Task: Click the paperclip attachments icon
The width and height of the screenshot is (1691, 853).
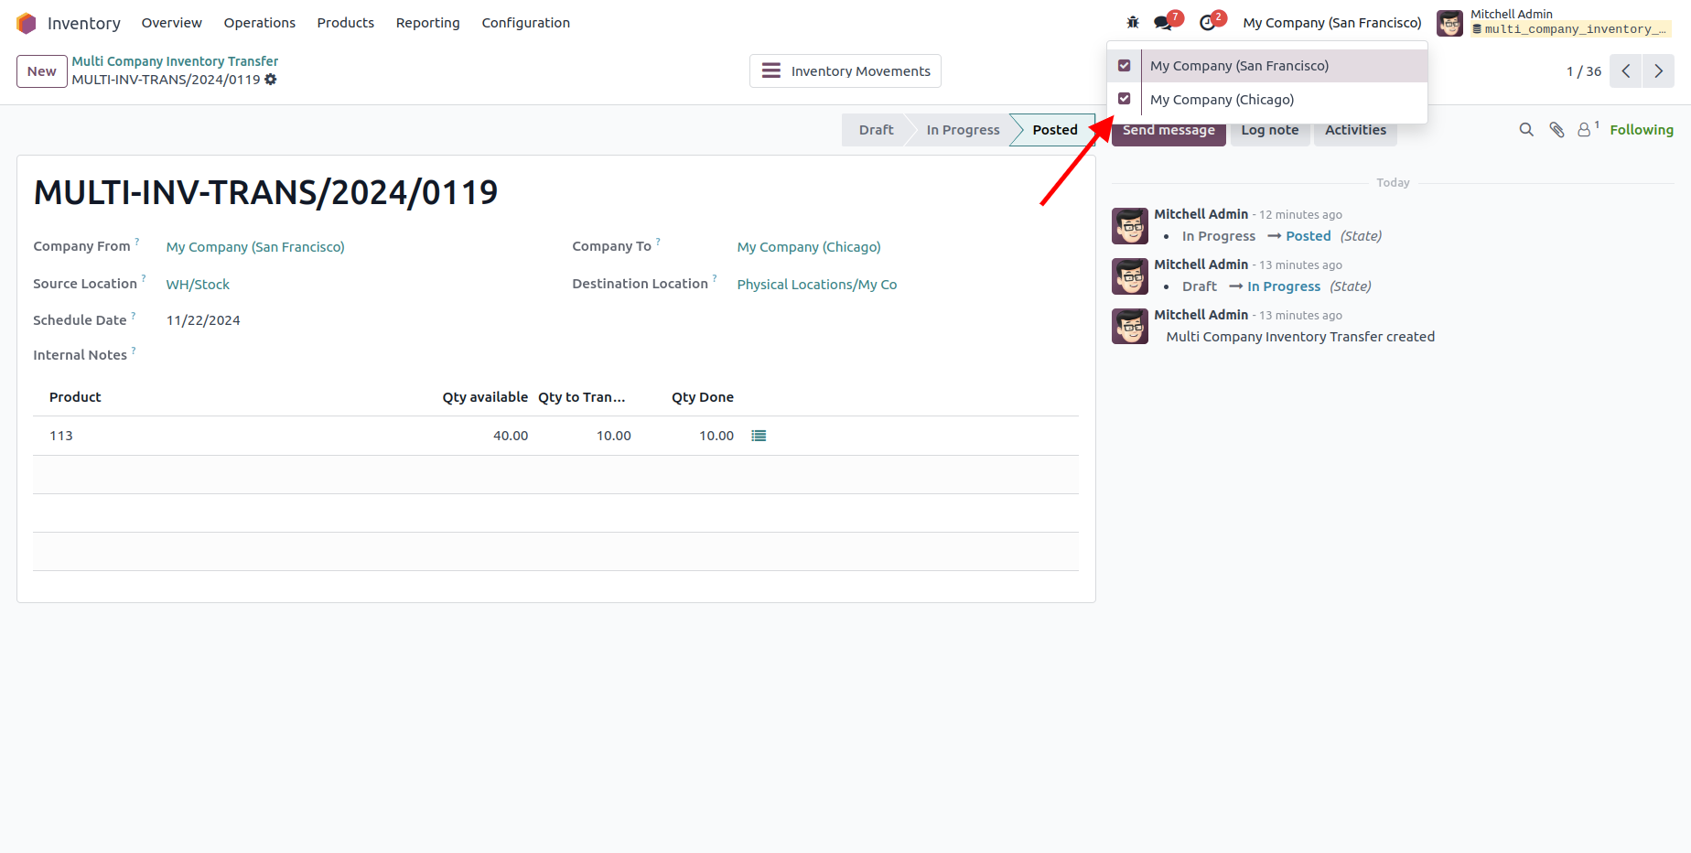Action: 1556,130
